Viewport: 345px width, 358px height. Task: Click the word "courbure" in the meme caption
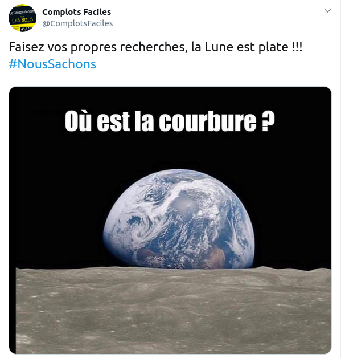click(207, 121)
